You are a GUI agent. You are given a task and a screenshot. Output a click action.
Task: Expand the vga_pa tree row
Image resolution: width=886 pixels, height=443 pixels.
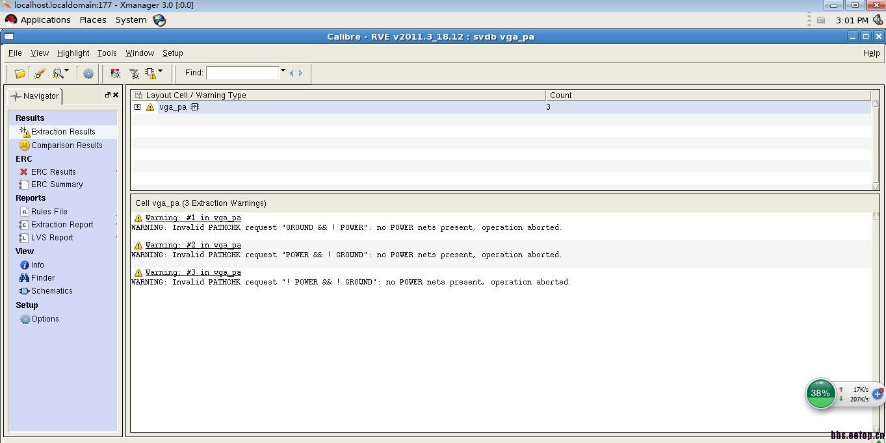click(x=138, y=107)
